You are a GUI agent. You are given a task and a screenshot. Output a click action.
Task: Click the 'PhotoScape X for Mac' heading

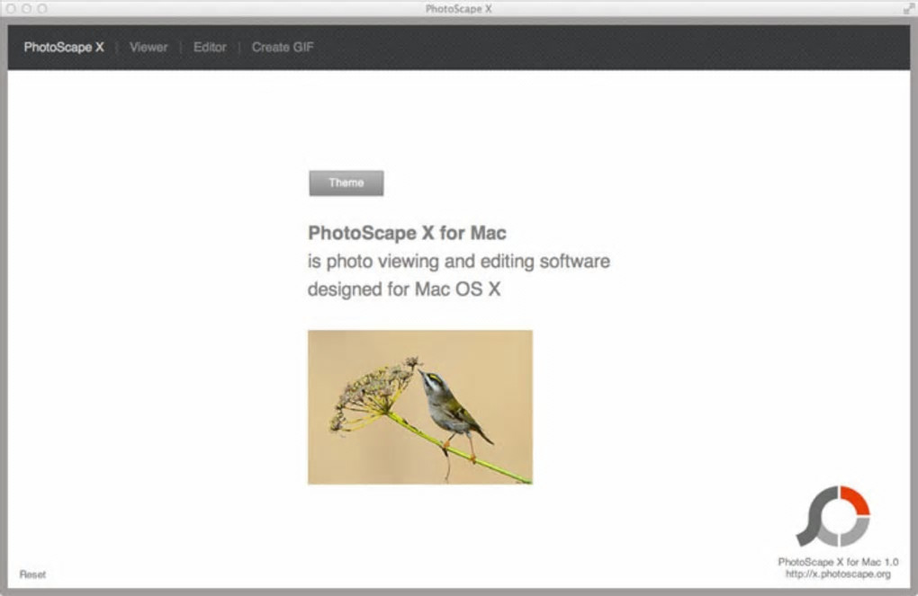coord(407,233)
